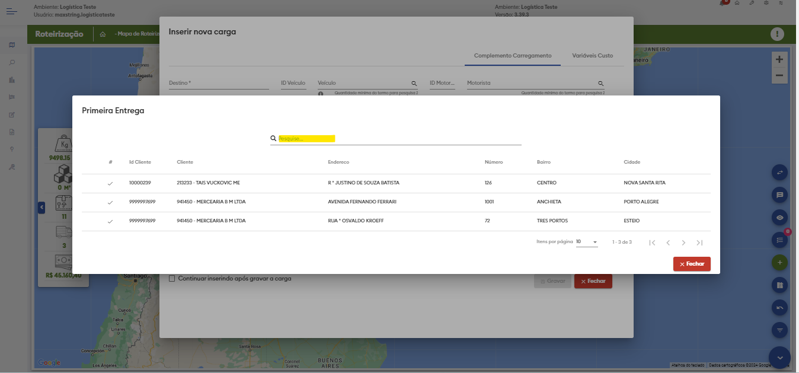Click the Pesquise search input field

coord(397,138)
